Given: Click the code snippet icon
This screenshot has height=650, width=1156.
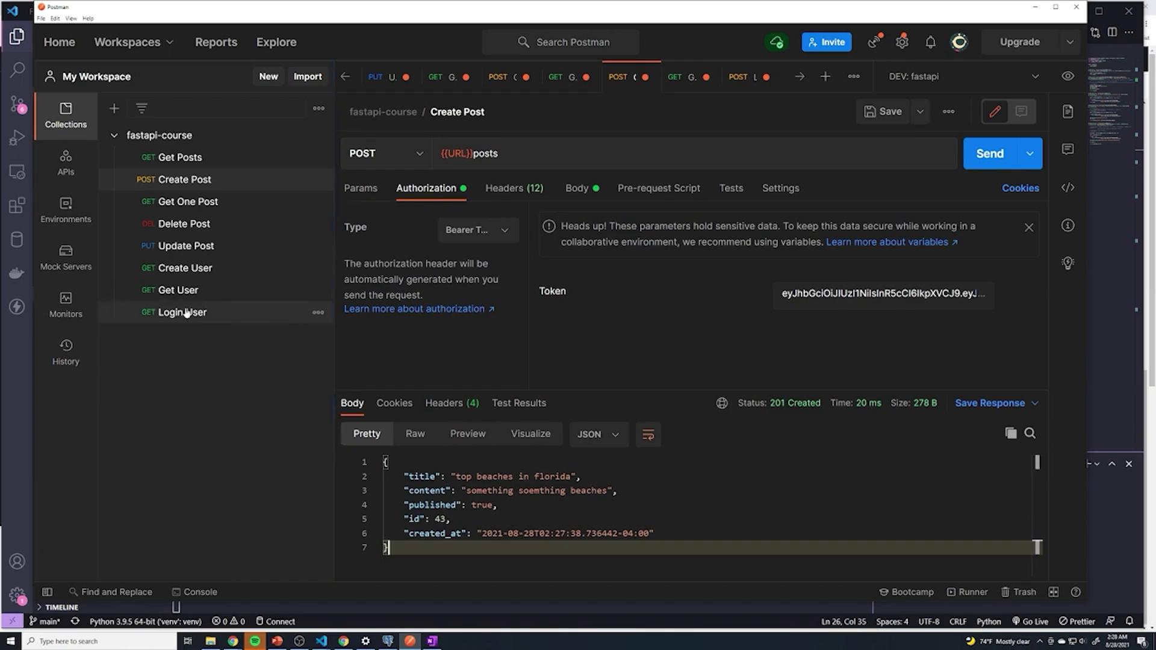Looking at the screenshot, I should click(x=1067, y=188).
